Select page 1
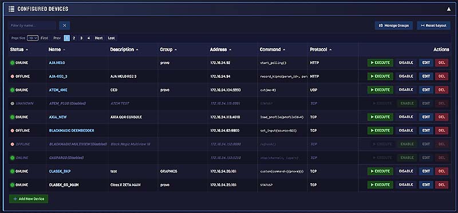Viewport: 458px width, 213px height. [x=66, y=38]
